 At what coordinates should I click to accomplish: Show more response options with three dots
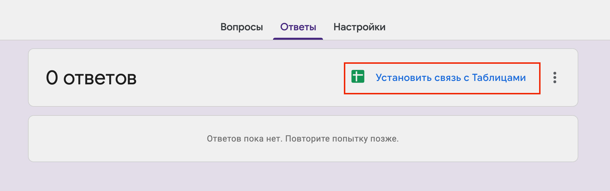tap(555, 77)
